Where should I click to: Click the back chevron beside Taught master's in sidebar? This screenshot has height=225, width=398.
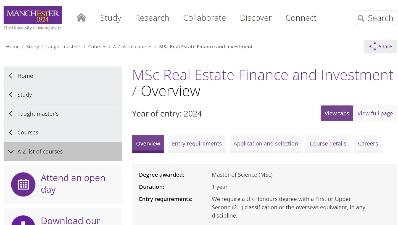tap(11, 114)
